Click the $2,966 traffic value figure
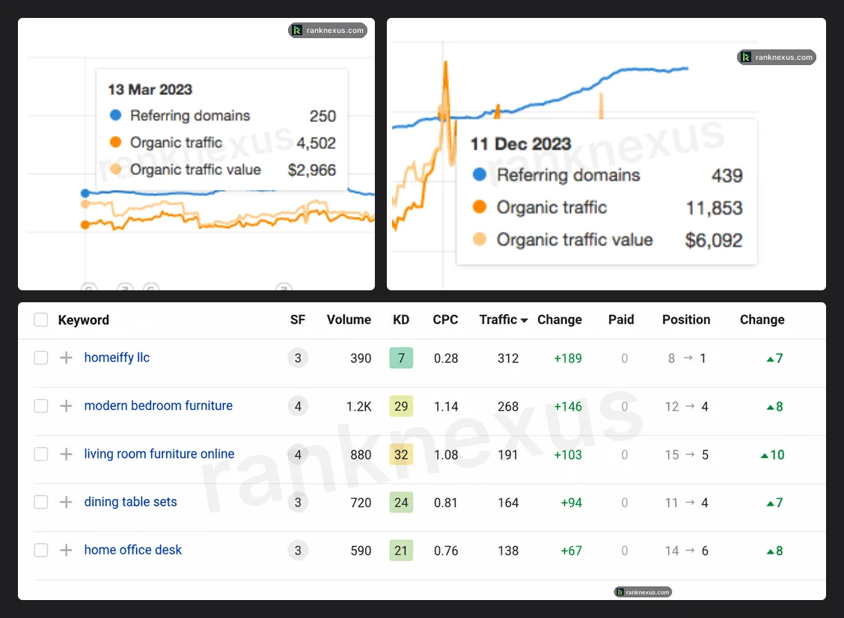844x618 pixels. [312, 170]
